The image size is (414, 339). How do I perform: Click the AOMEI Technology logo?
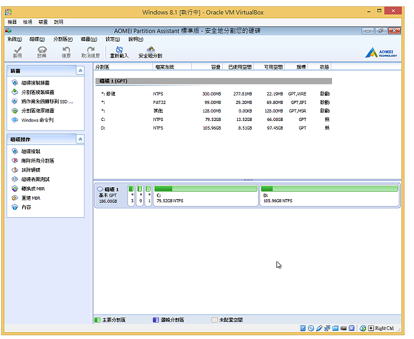click(x=381, y=52)
